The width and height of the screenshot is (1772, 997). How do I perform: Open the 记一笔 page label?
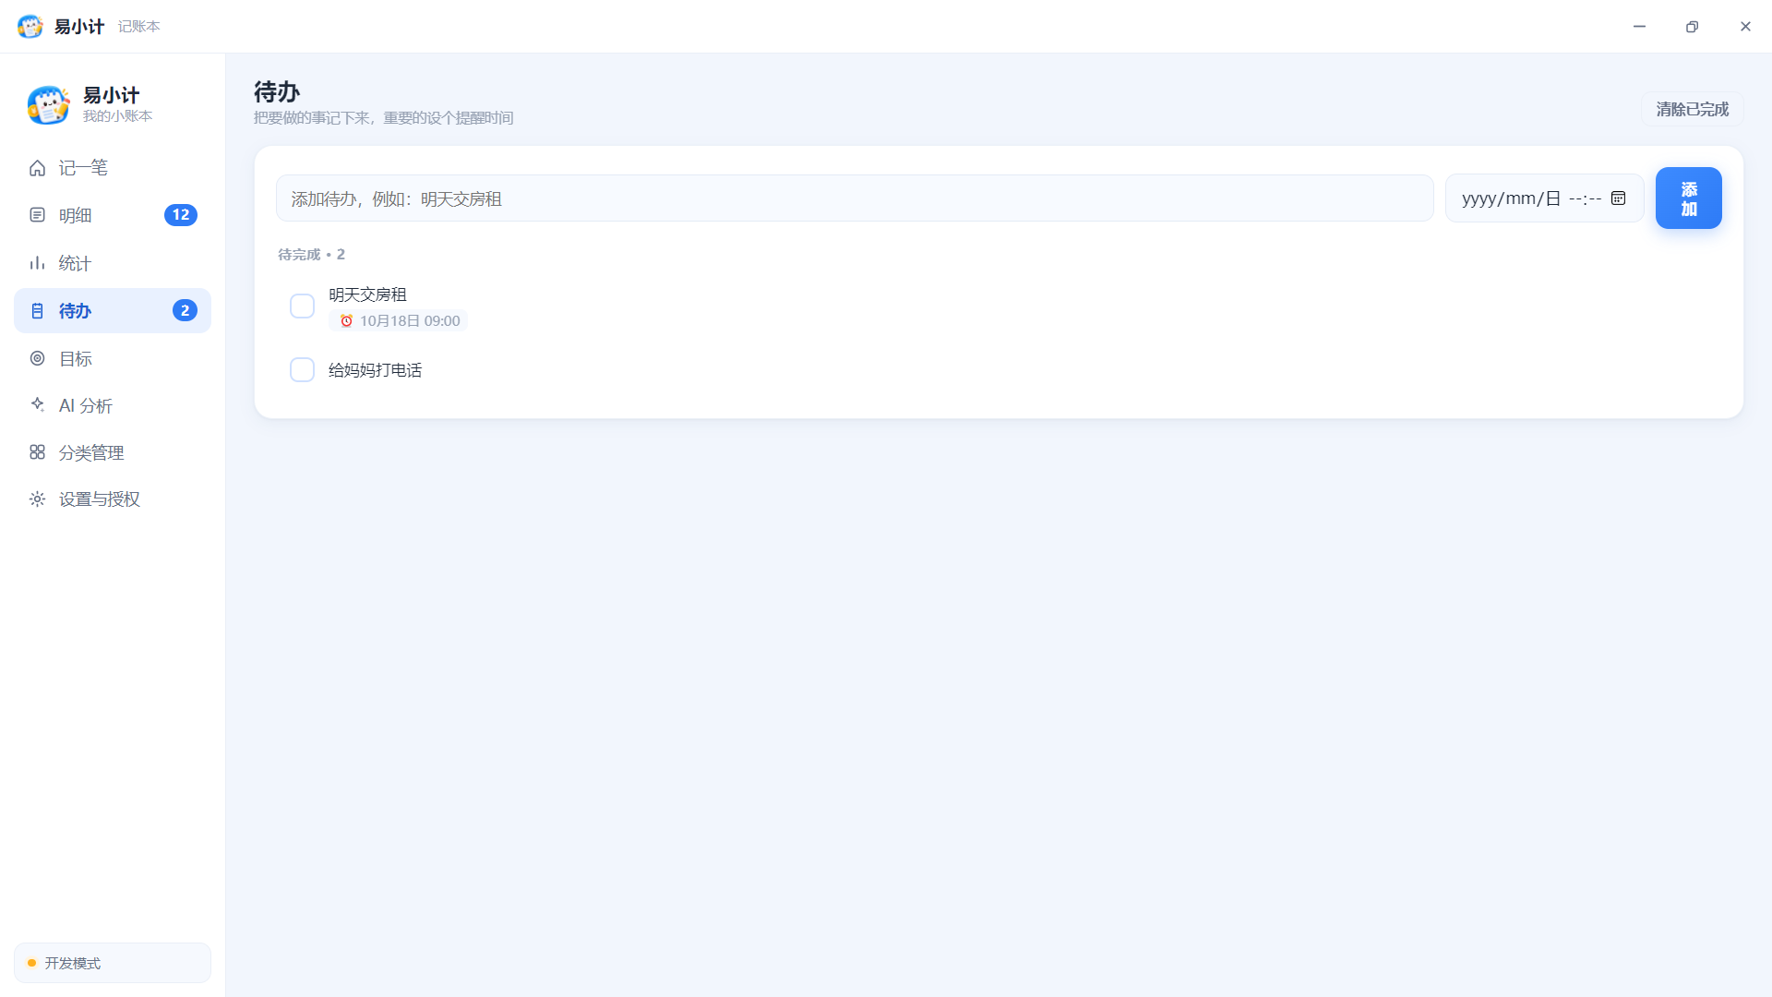click(x=83, y=168)
